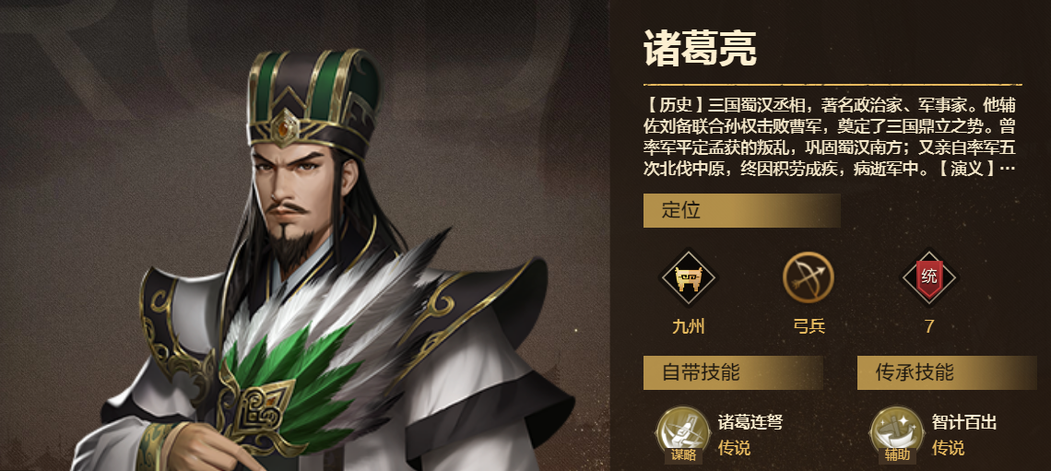Viewport: 1051px width, 471px height.
Task: Open the 智计百出 skill icon
Action: [897, 432]
